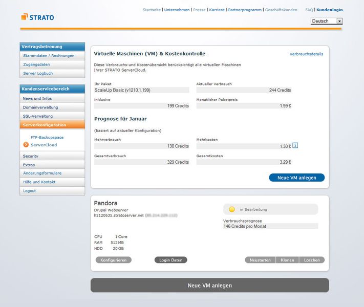
Task: Select SSL-Verwaltung menu item
Action: point(52,116)
